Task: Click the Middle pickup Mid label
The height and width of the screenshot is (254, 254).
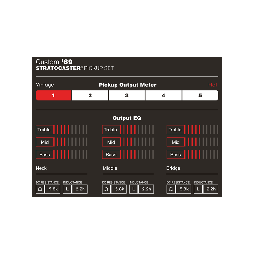Action: (x=111, y=142)
